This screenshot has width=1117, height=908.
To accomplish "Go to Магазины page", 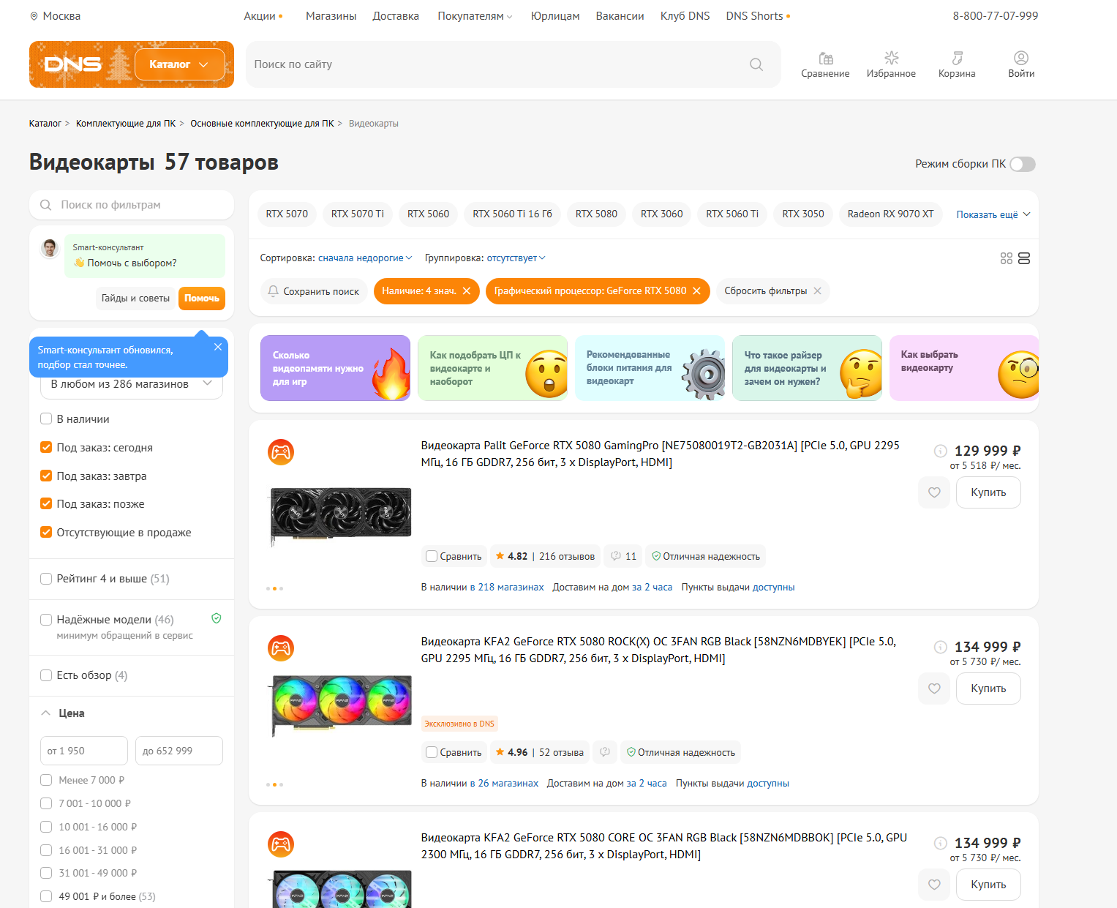I will click(x=331, y=16).
